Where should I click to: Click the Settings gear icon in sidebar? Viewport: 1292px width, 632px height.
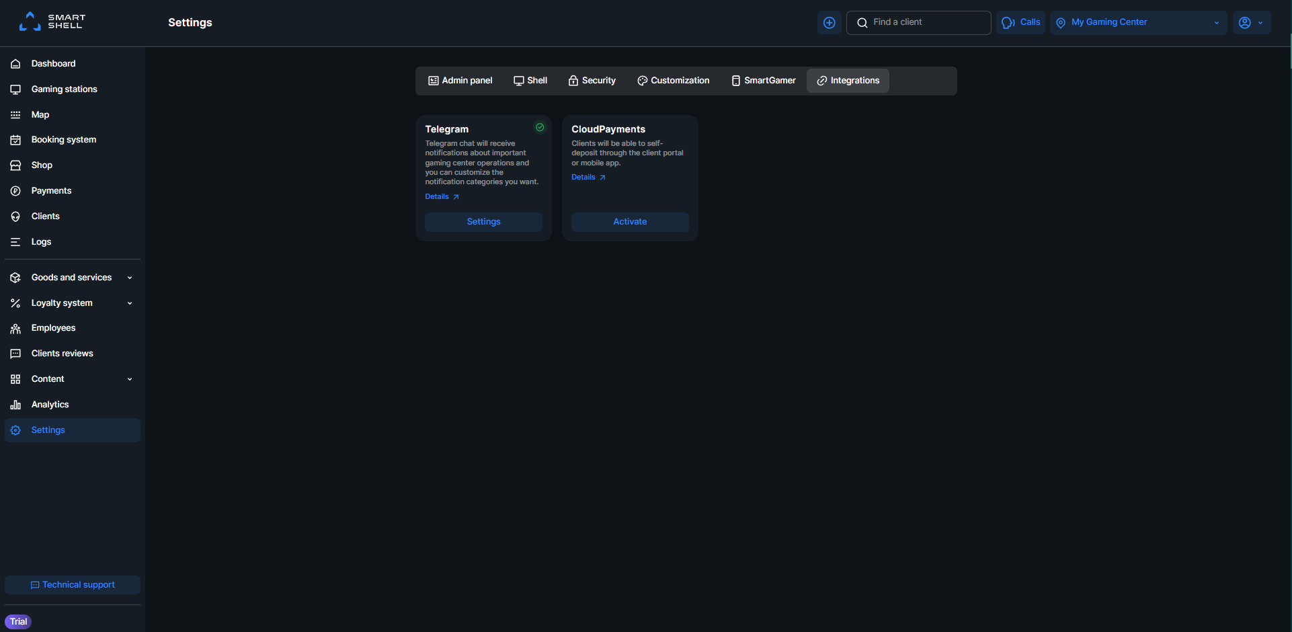[15, 430]
